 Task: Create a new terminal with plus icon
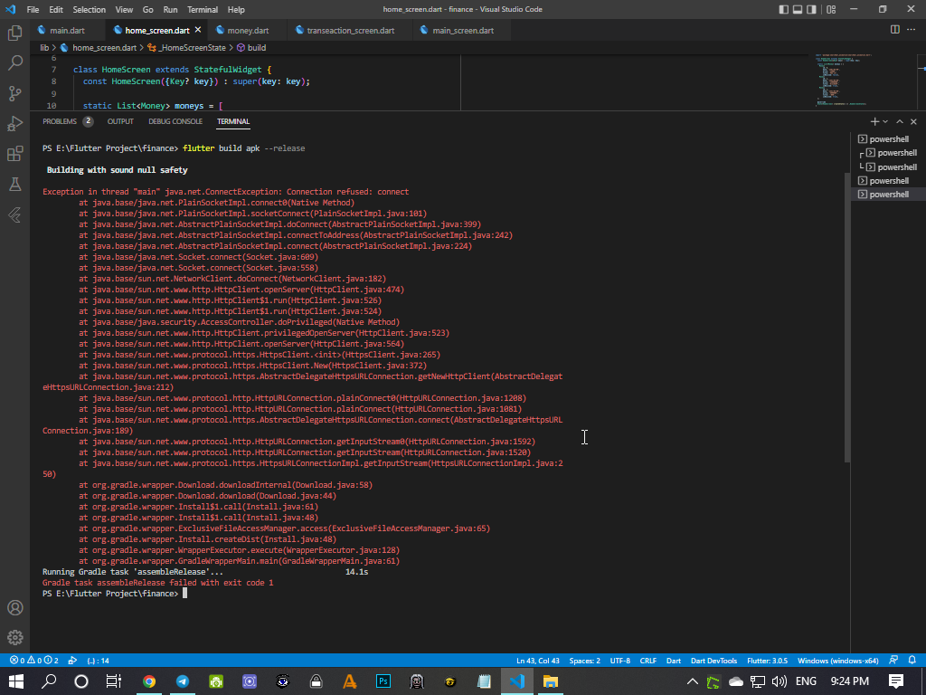point(874,121)
